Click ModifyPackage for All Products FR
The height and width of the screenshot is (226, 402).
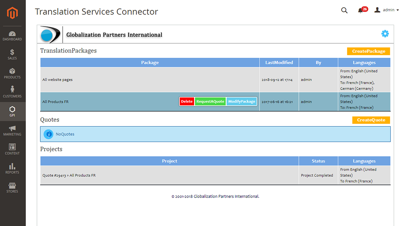tap(242, 101)
